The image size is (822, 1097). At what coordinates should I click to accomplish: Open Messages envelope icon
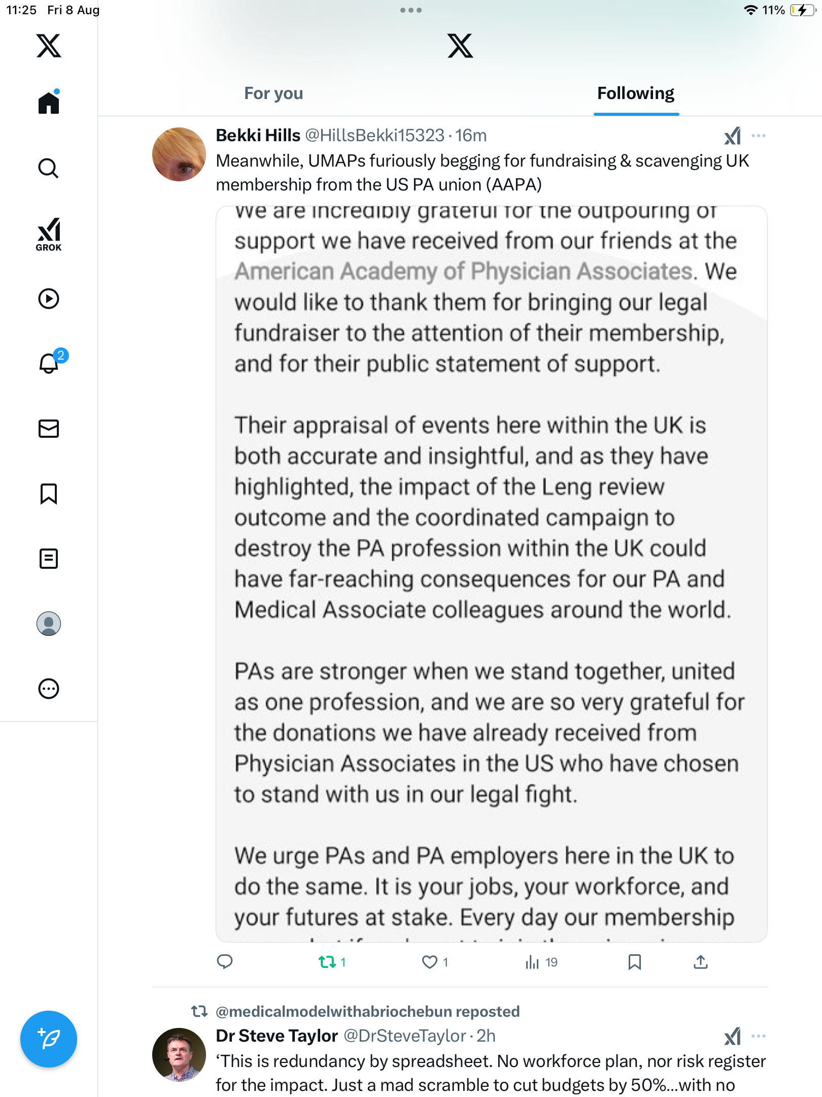pyautogui.click(x=49, y=429)
